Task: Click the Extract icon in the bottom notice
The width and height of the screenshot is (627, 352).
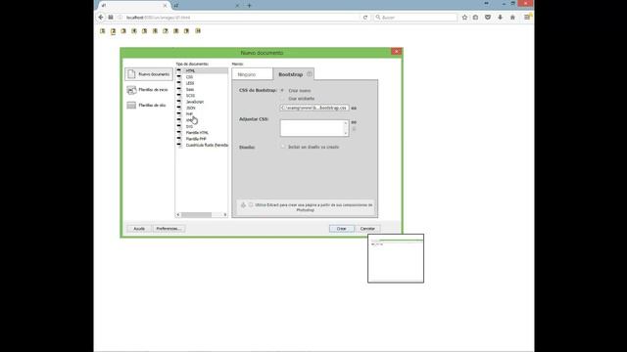Action: click(243, 204)
